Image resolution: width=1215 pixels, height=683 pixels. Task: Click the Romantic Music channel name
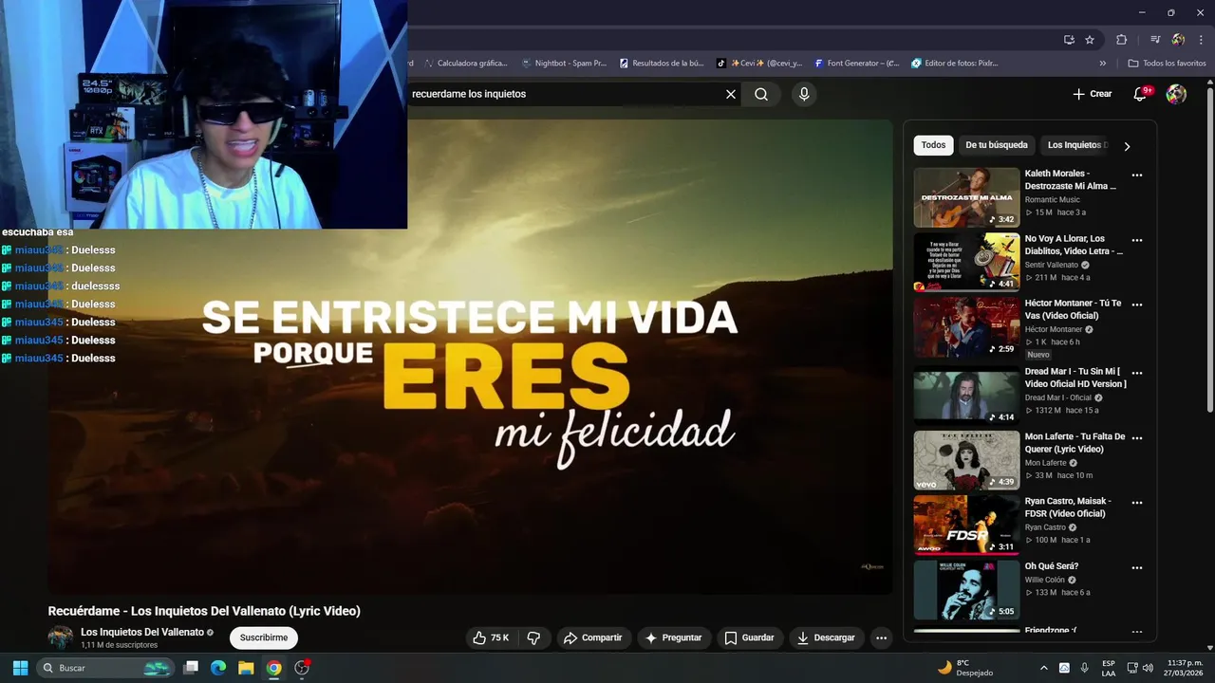pos(1052,200)
